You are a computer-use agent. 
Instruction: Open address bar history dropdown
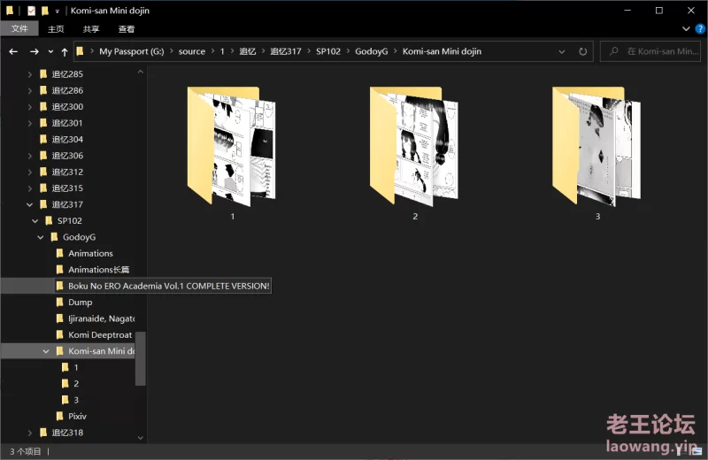[x=562, y=51]
